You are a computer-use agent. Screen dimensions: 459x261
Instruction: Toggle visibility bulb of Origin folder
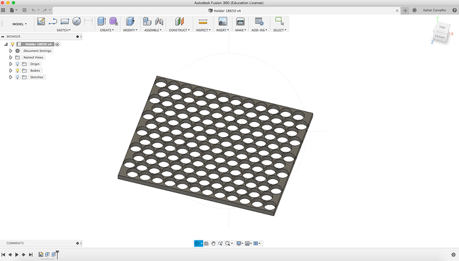[17, 64]
